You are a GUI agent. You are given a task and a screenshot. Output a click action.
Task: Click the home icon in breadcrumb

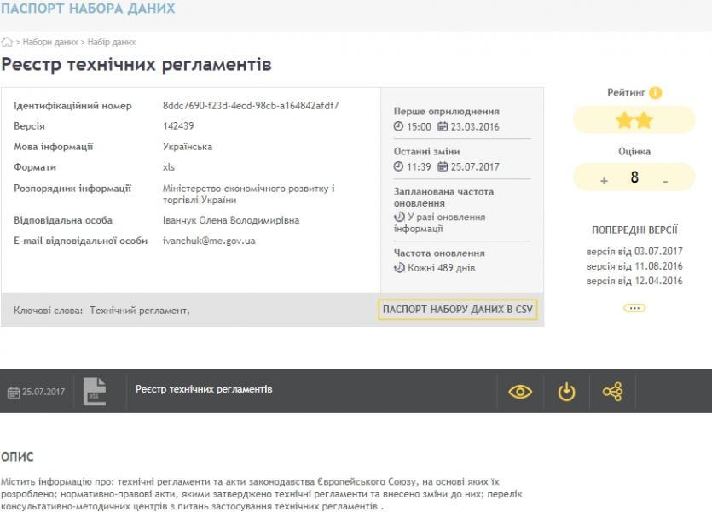coord(7,42)
